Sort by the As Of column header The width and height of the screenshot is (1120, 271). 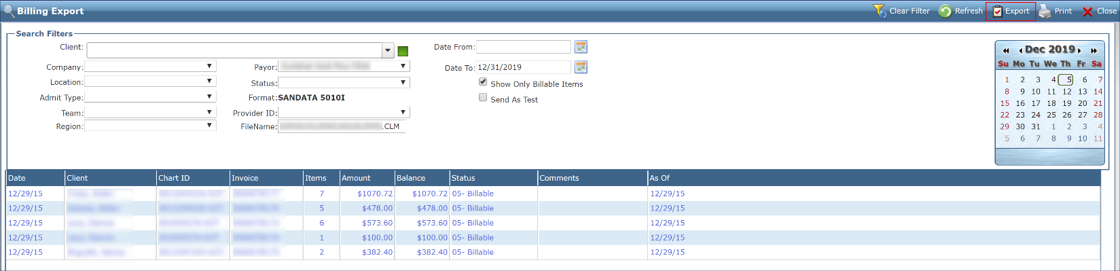874,178
